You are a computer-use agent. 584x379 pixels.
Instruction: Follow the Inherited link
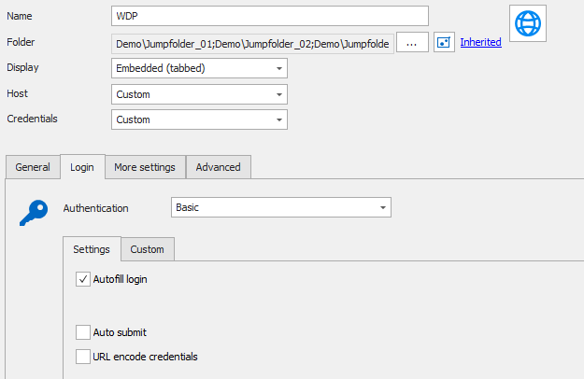480,42
